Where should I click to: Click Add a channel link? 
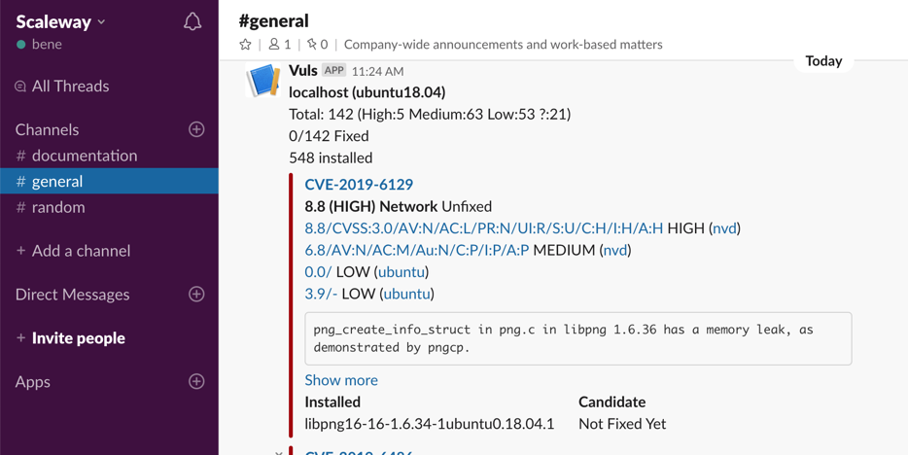[x=81, y=251]
